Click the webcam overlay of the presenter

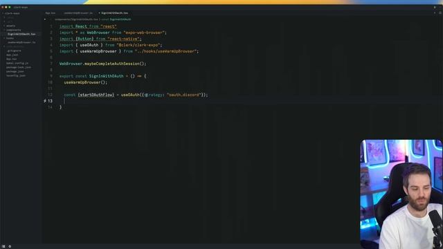[x=401, y=194]
